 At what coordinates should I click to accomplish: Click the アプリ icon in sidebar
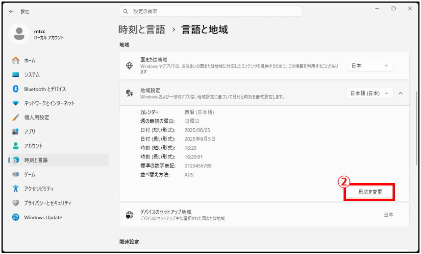point(16,132)
